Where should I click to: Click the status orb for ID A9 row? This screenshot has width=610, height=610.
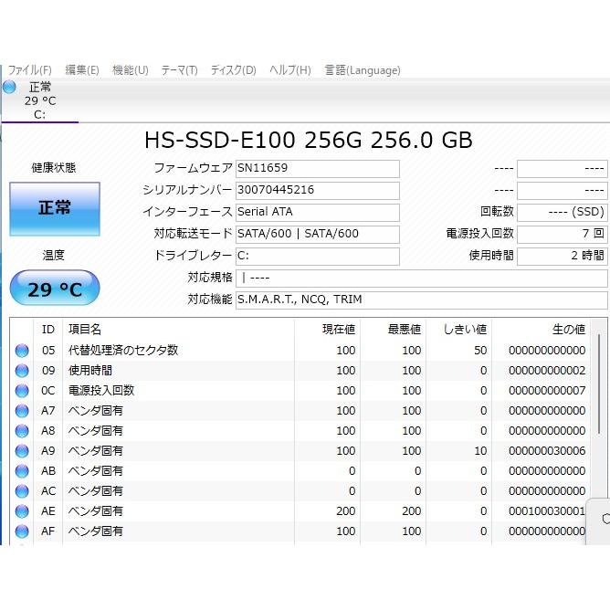[x=22, y=451]
